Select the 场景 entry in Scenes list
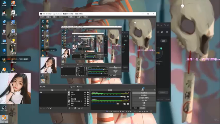220x124 pixels. coord(53,93)
